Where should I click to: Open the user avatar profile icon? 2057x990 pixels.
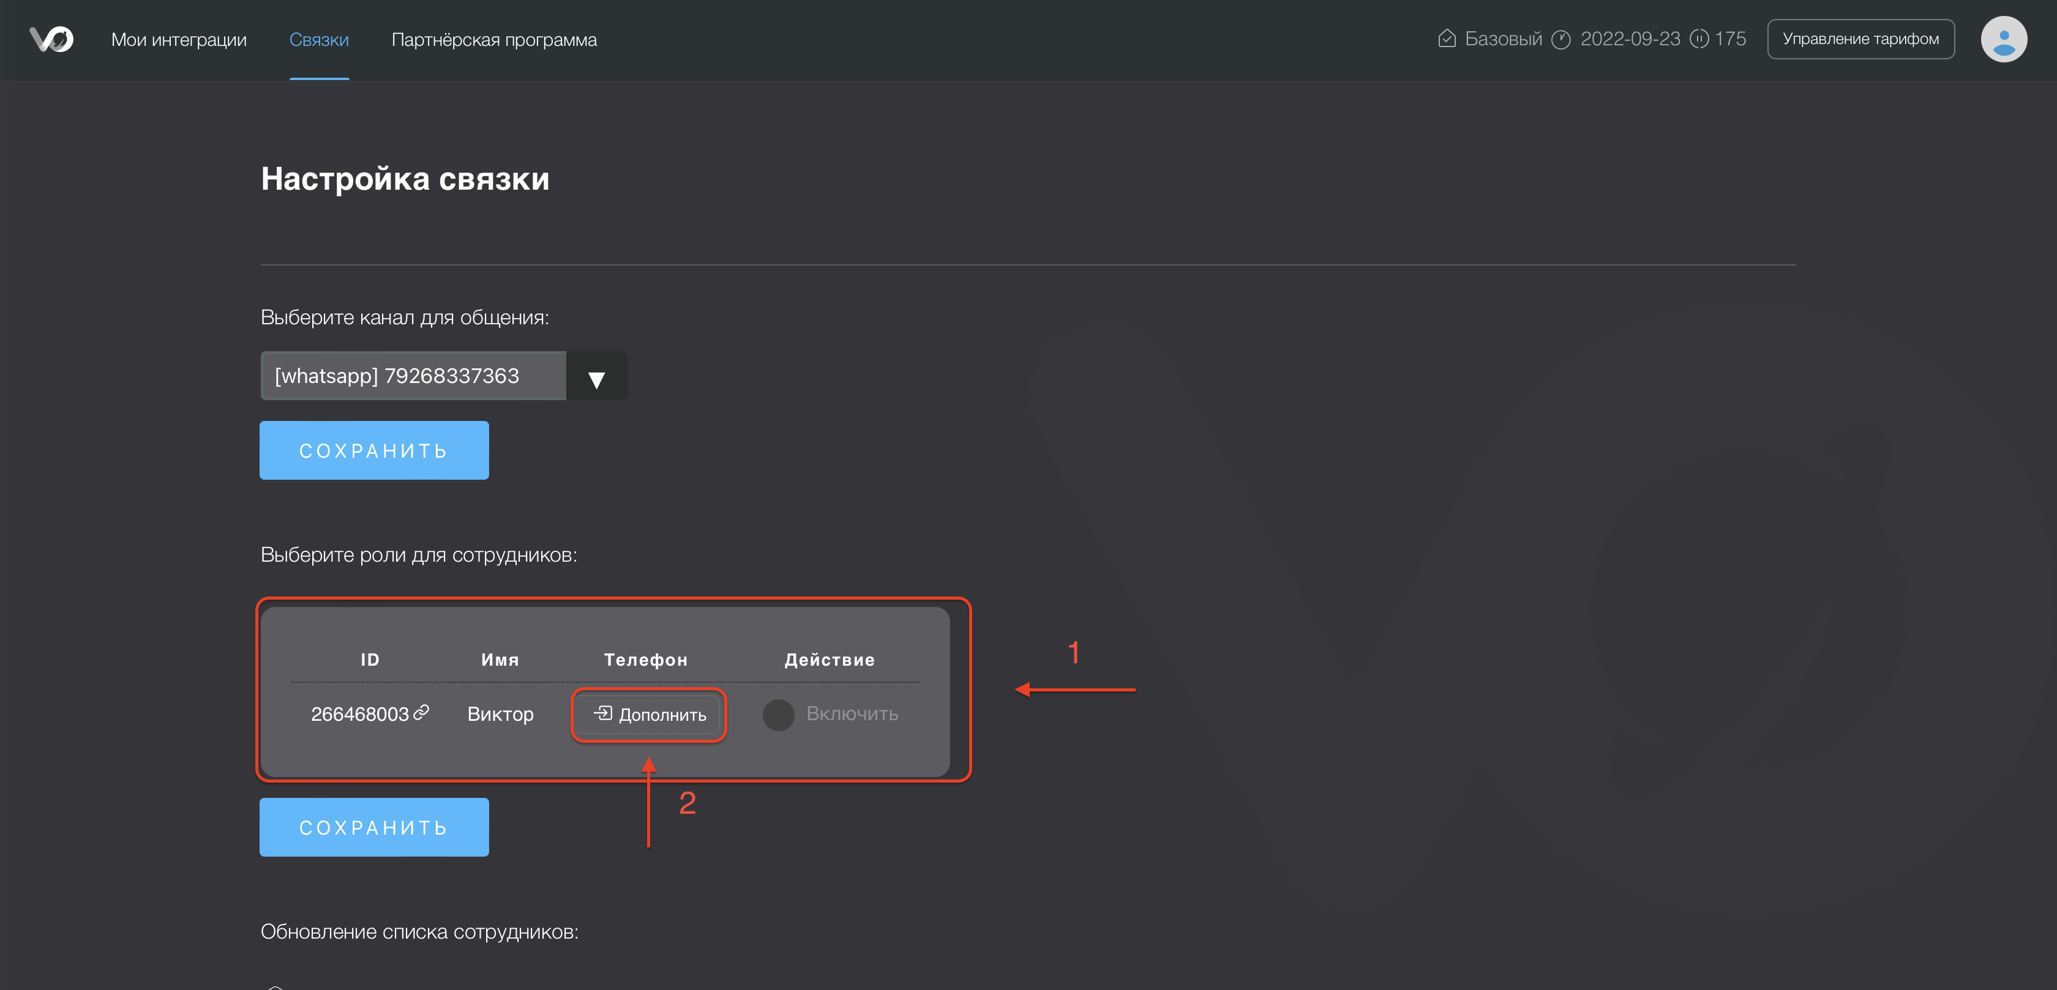coord(2003,39)
